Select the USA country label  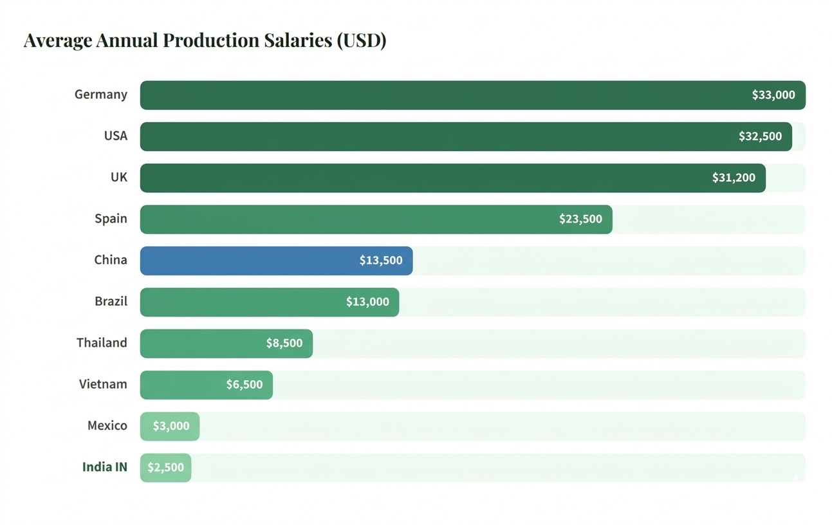click(116, 136)
